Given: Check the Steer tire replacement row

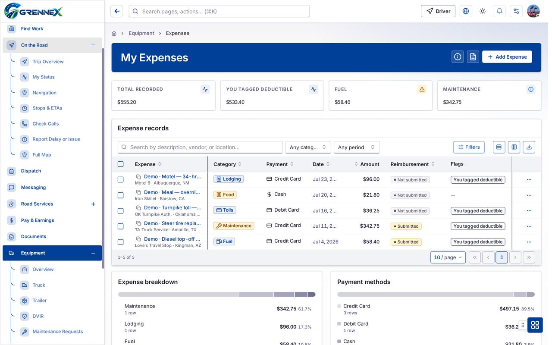Looking at the screenshot, I should pos(121,226).
